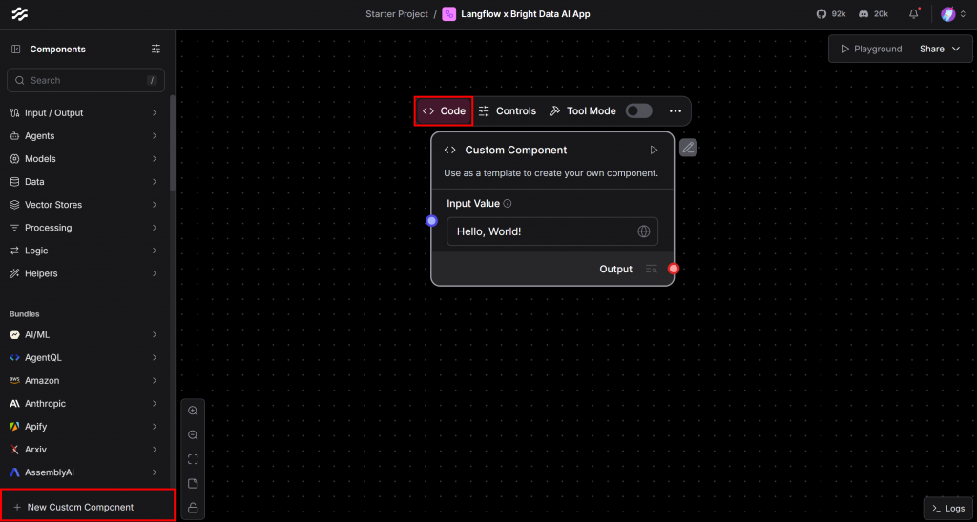This screenshot has height=522, width=977.
Task: Zoom in on the canvas
Action: click(193, 411)
